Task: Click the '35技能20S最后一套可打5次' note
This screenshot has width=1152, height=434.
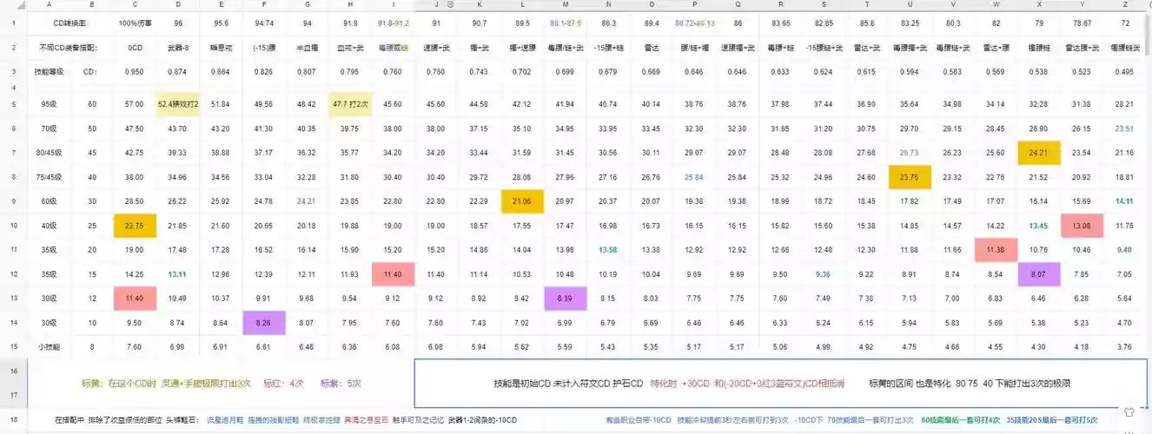Action: pyautogui.click(x=1052, y=420)
